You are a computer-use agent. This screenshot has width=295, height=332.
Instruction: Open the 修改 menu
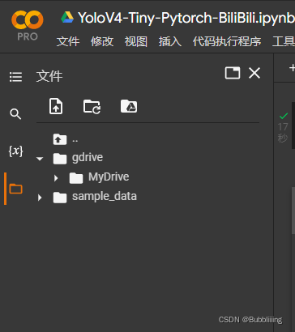(102, 42)
